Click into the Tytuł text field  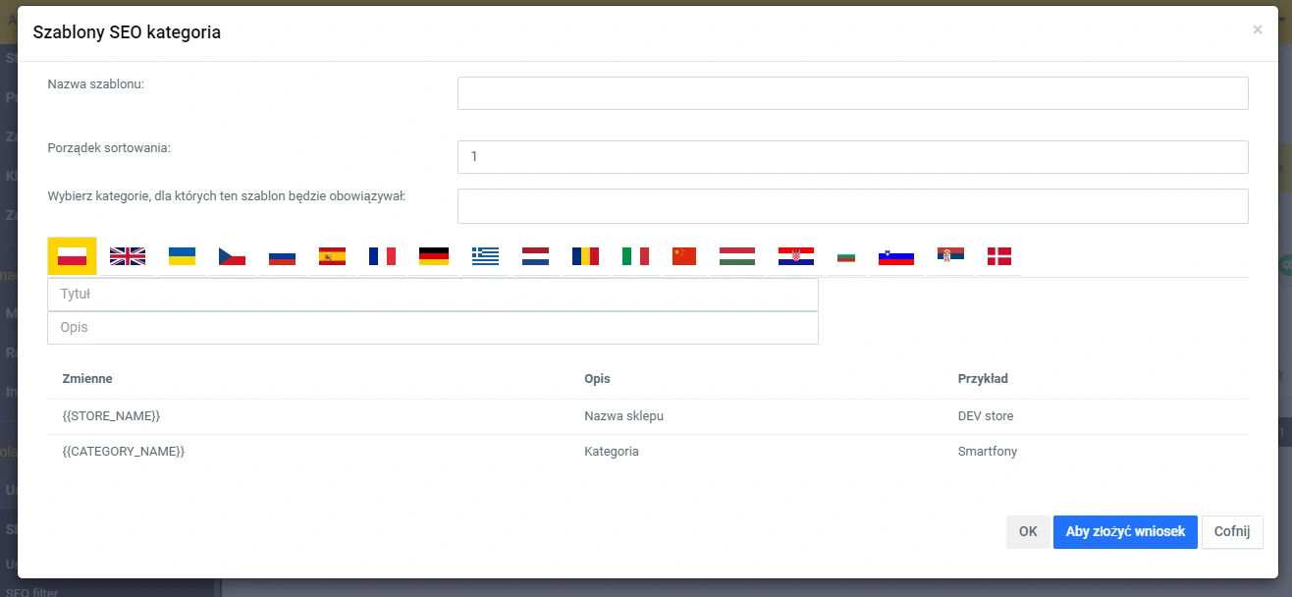[432, 295]
